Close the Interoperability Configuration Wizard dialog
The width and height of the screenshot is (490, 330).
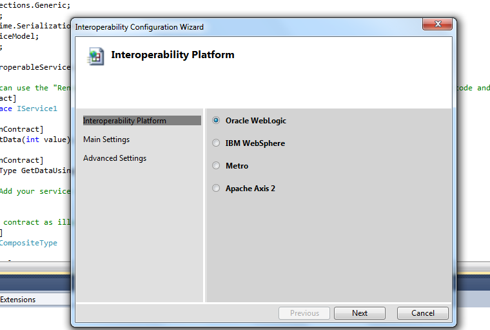point(438,24)
